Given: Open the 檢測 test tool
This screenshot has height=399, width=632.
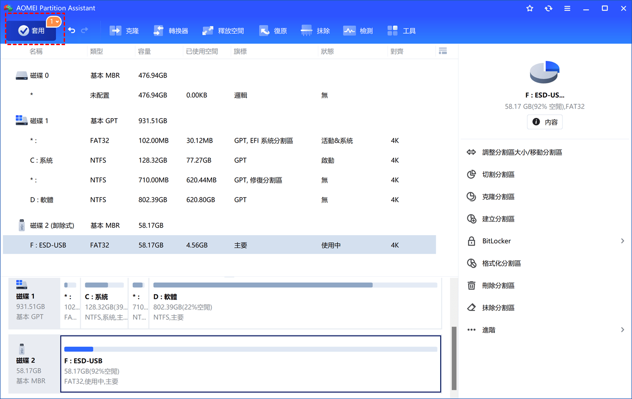Looking at the screenshot, I should pyautogui.click(x=358, y=31).
